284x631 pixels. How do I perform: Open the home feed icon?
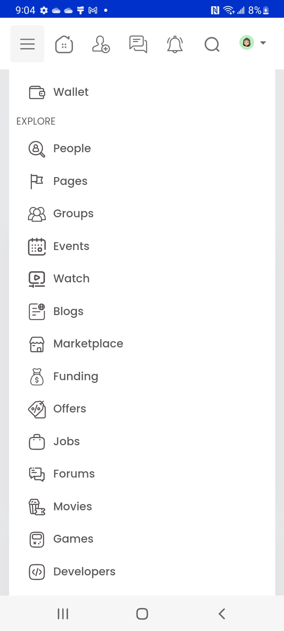coord(64,44)
